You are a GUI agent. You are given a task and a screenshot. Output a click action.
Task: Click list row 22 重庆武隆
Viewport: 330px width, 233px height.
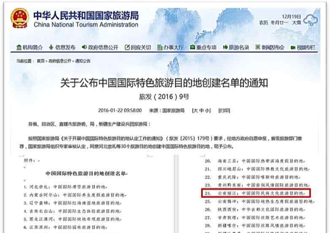tap(252, 177)
